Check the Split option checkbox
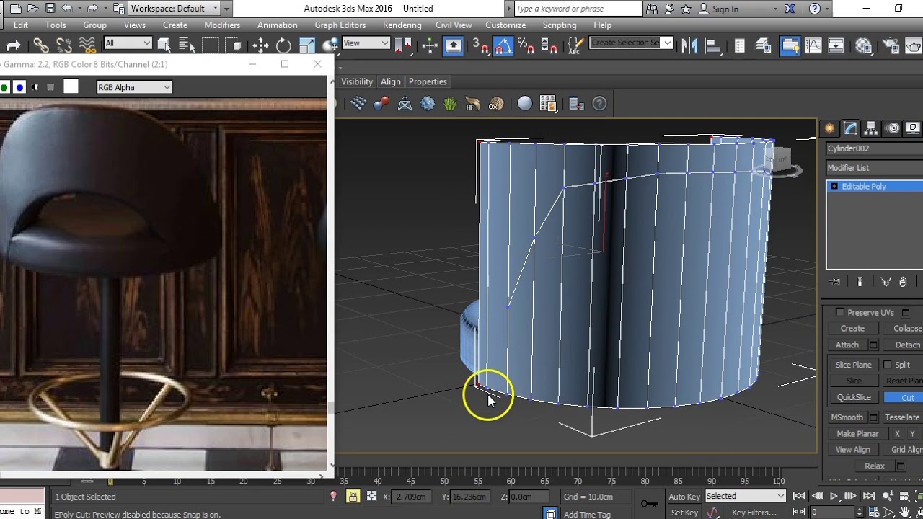This screenshot has height=519, width=923. point(888,365)
